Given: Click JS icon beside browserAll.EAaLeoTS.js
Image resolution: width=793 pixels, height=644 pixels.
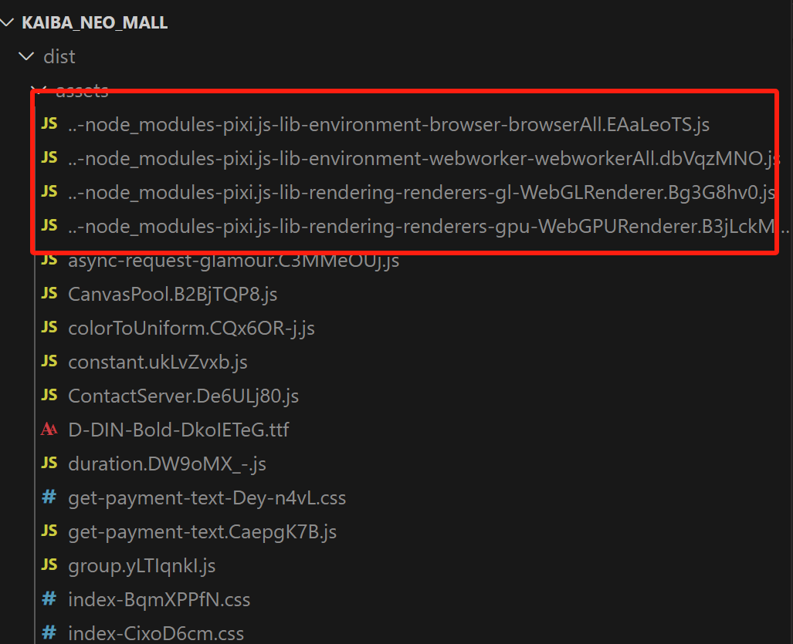Looking at the screenshot, I should point(49,123).
